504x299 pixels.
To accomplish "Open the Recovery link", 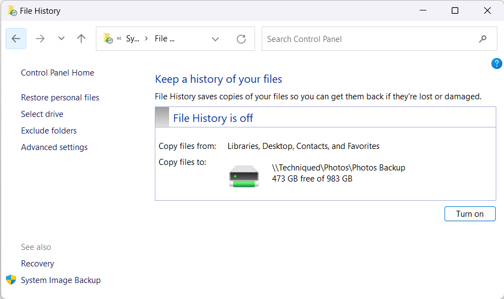I will point(37,264).
